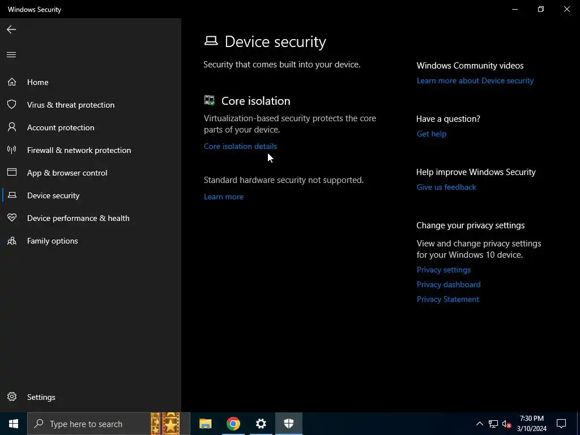Click App & browser control window icon
This screenshot has height=435, width=580.
[x=11, y=173]
